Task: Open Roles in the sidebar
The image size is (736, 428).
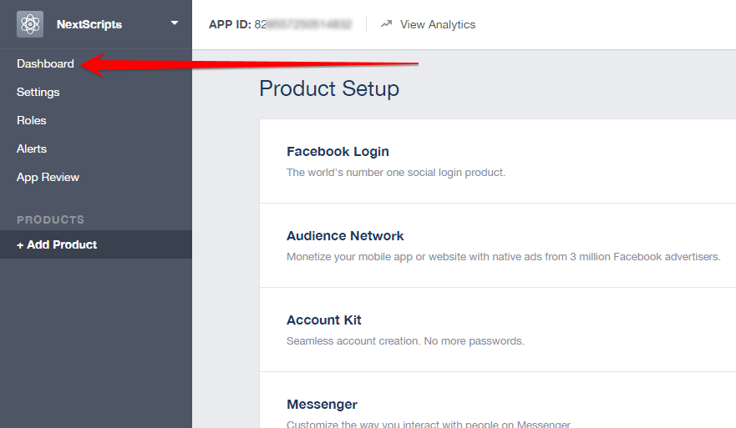Action: [32, 120]
